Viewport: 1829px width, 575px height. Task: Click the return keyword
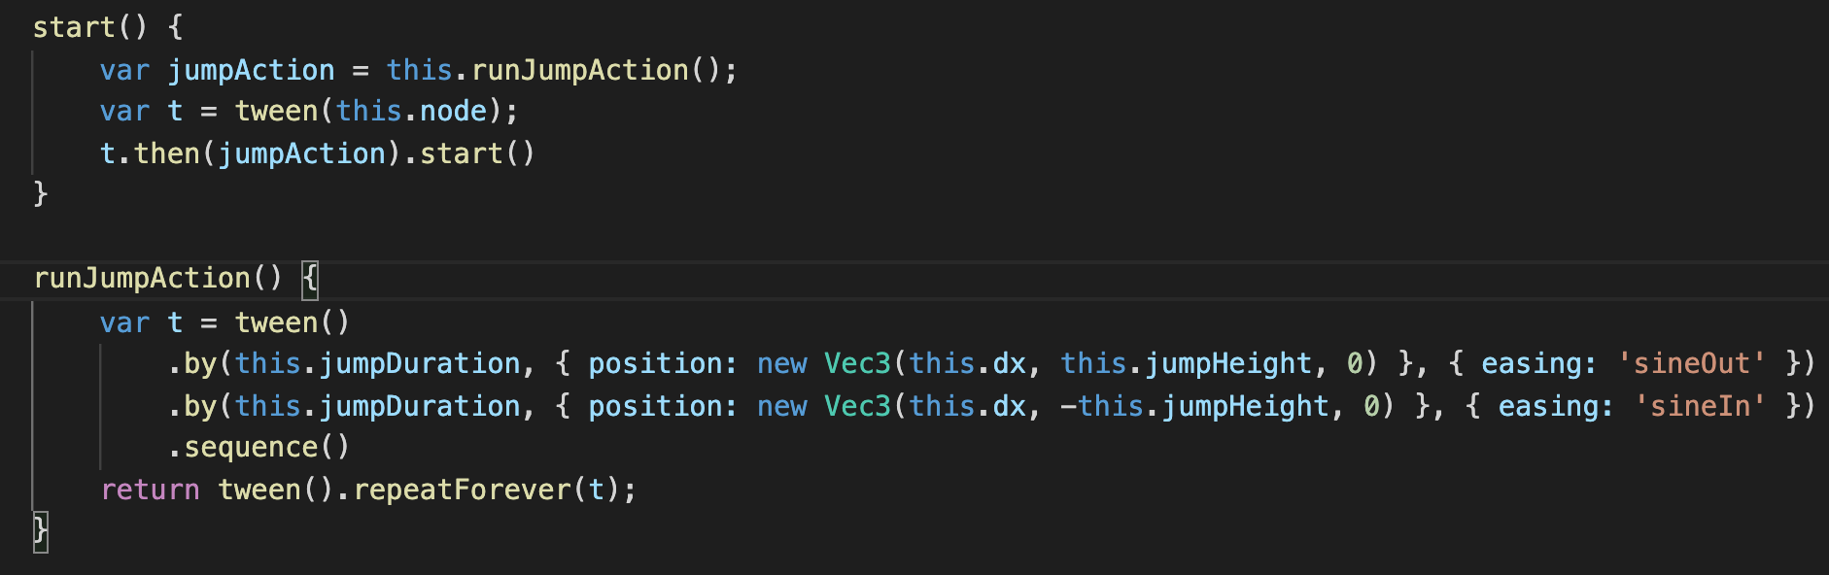coord(151,490)
